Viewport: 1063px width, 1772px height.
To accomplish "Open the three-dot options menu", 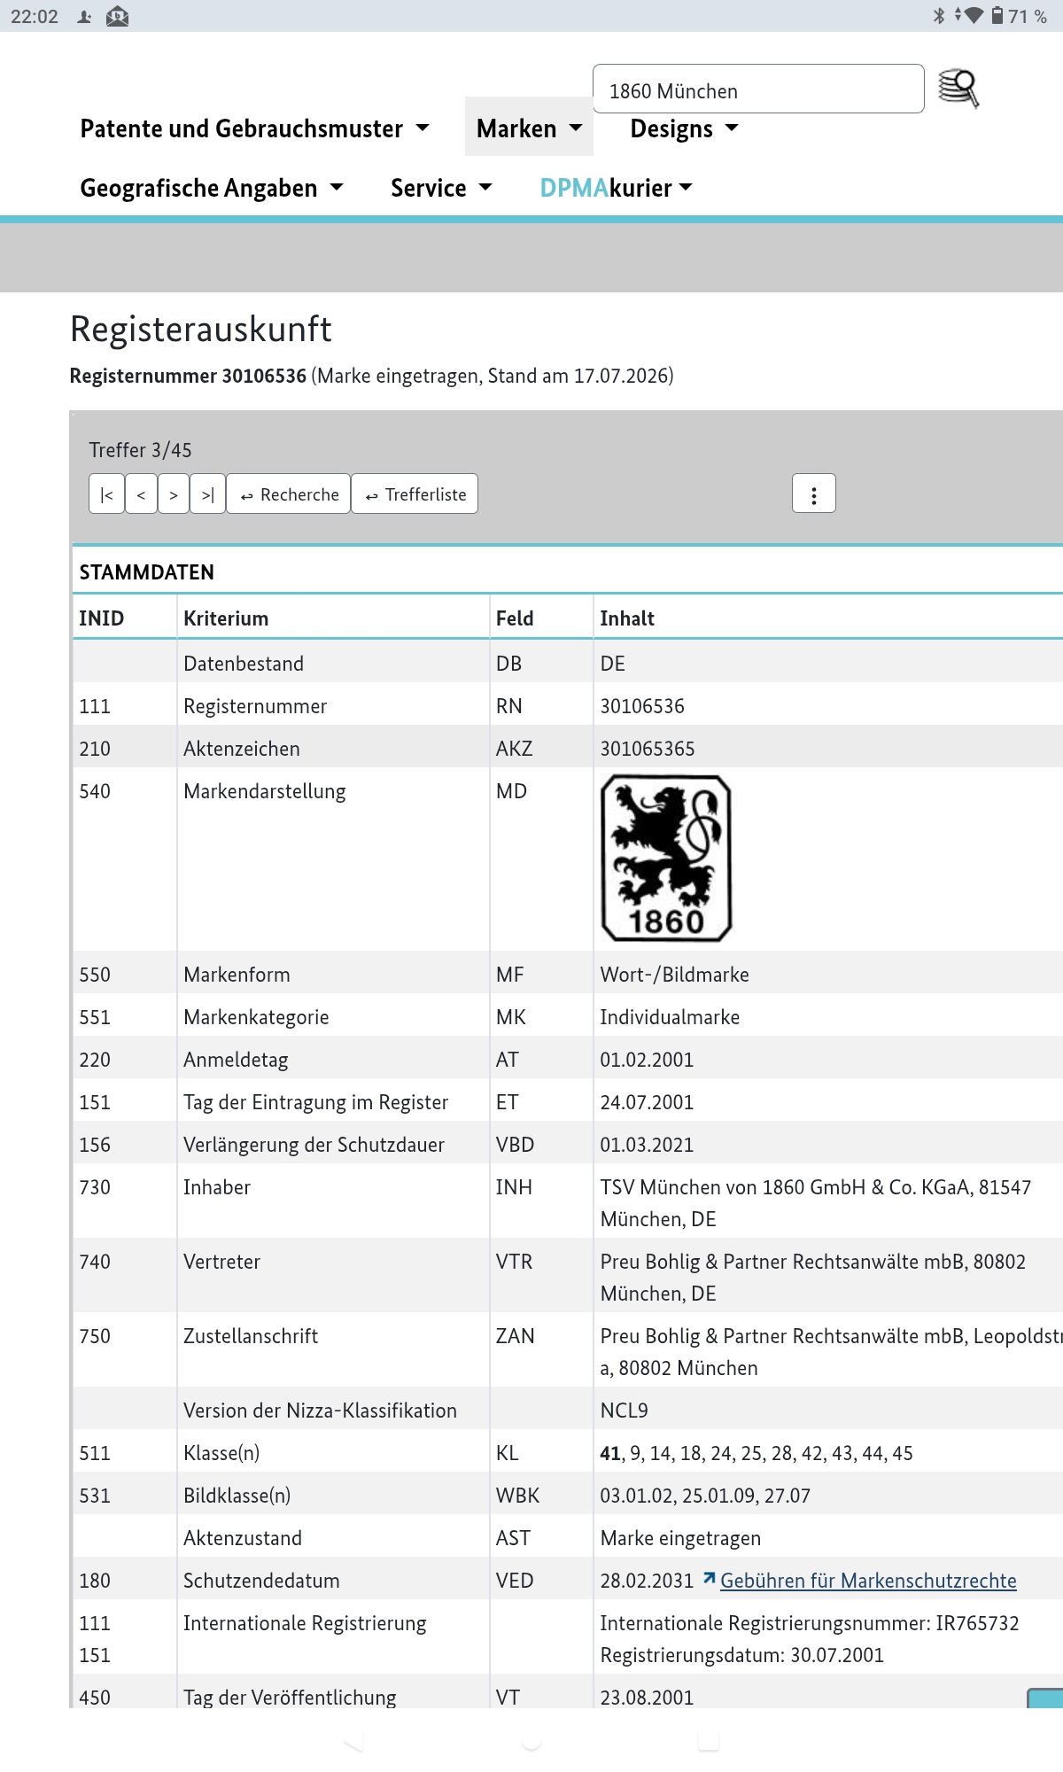I will click(813, 494).
